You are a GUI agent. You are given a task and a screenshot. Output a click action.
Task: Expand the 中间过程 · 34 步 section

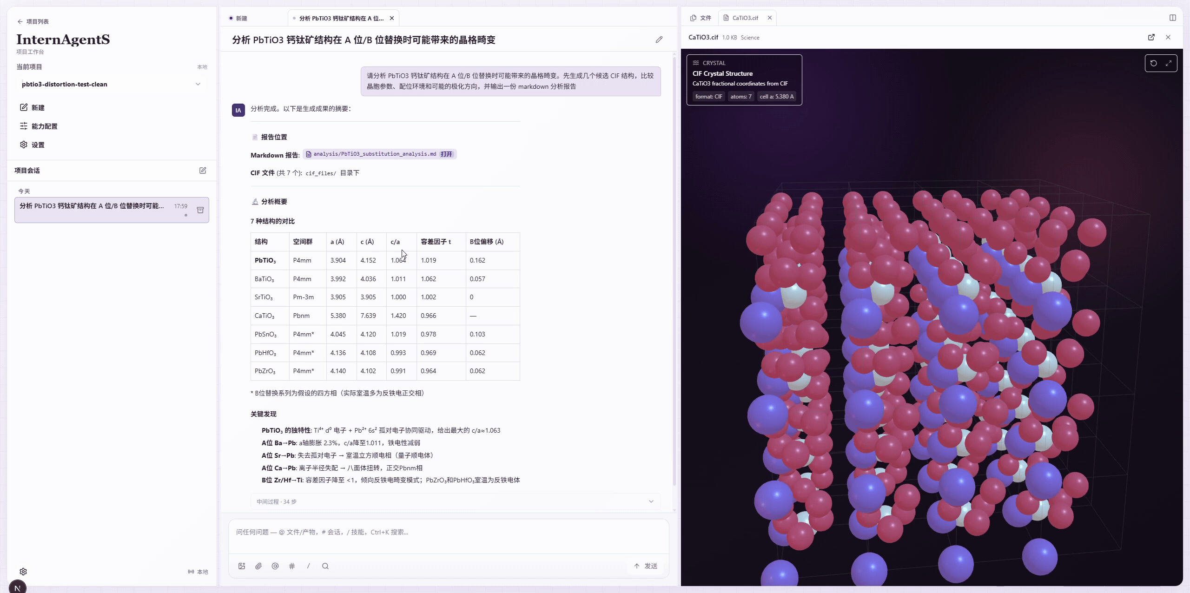(455, 501)
